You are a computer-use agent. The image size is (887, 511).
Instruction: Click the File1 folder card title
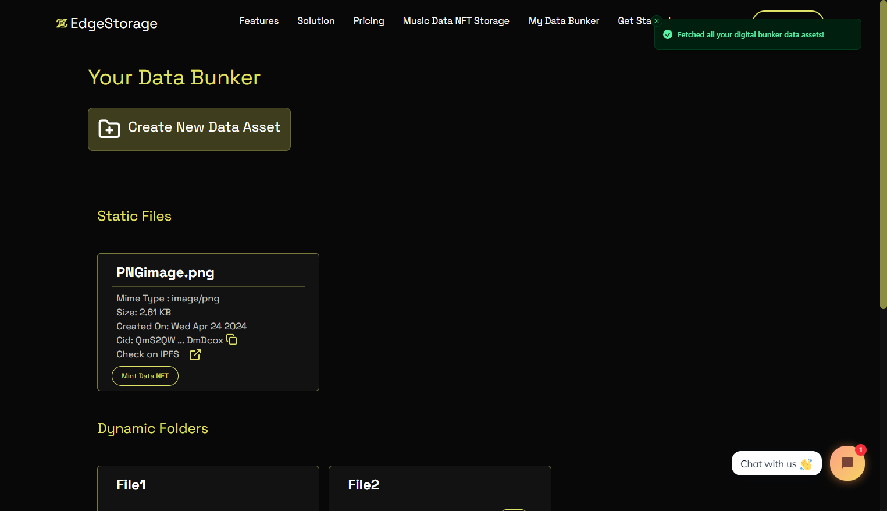pos(131,485)
